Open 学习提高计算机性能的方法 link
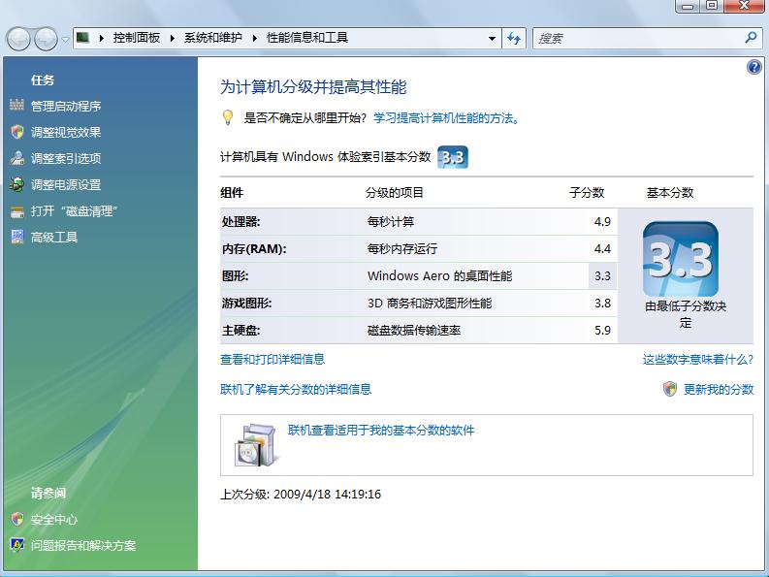The height and width of the screenshot is (577, 769). [446, 118]
